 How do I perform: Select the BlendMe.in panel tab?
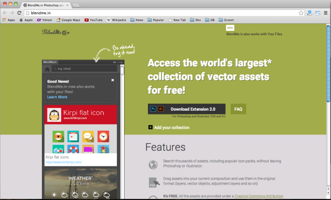coord(50,62)
